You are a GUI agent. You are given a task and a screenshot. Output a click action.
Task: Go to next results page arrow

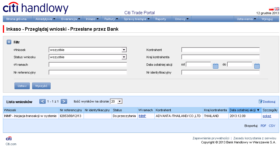click(64, 101)
